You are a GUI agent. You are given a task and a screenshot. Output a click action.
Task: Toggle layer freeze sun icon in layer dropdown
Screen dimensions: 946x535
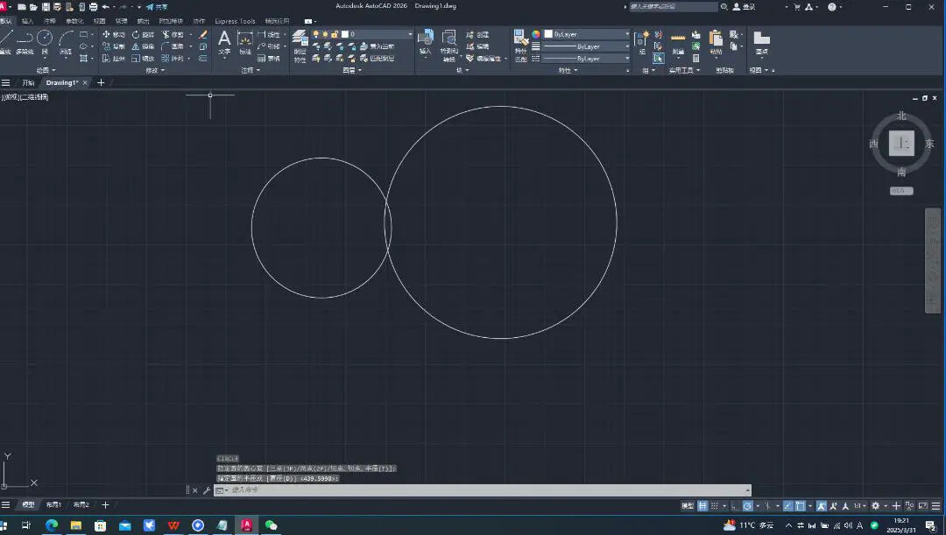(325, 34)
